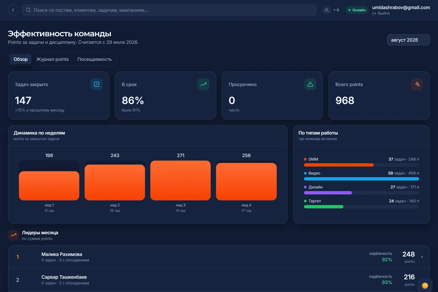
Task: Click the Видео blue progress bar
Action: pos(361,179)
